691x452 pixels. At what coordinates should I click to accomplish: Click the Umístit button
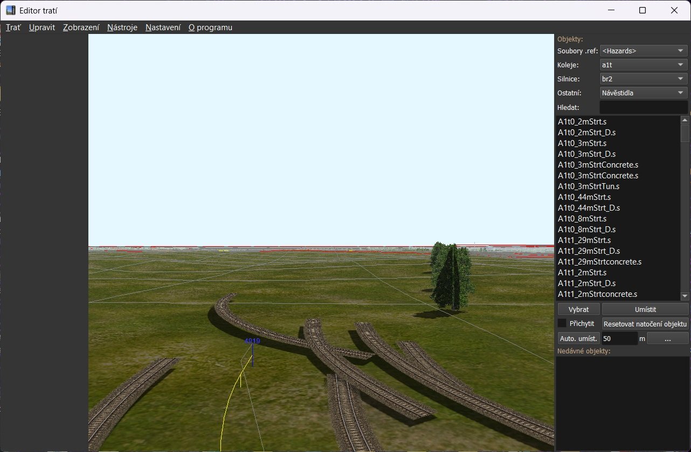click(645, 309)
